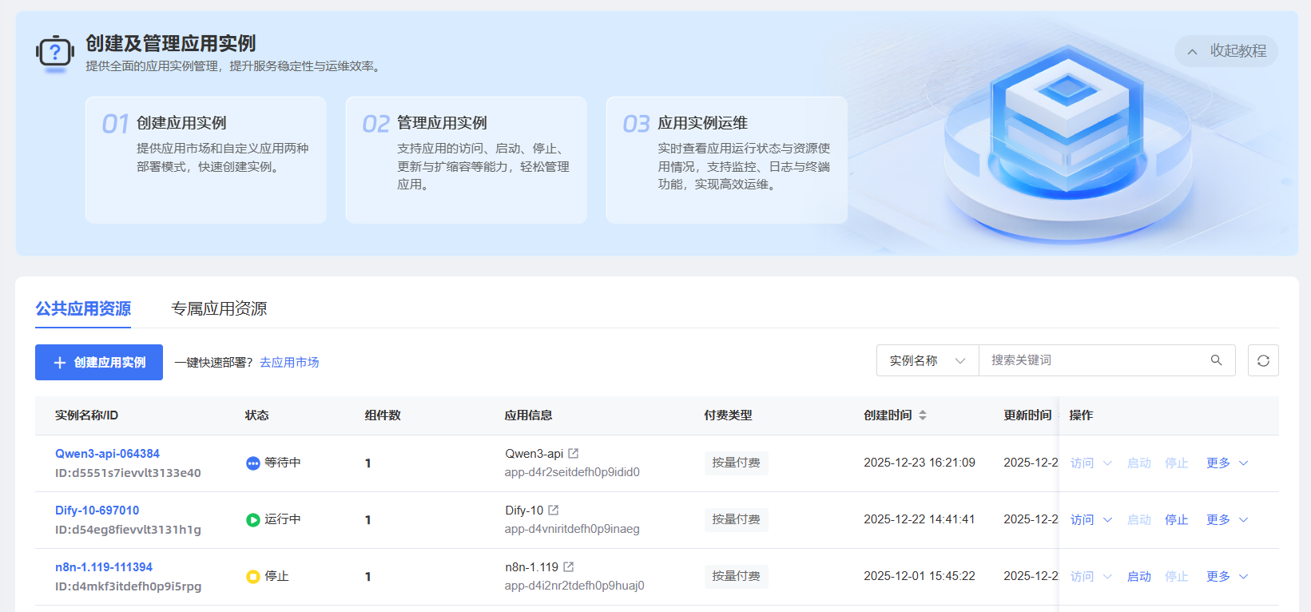Image resolution: width=1311 pixels, height=612 pixels.
Task: Sort by 创建时间 using sort arrows
Action: (923, 415)
